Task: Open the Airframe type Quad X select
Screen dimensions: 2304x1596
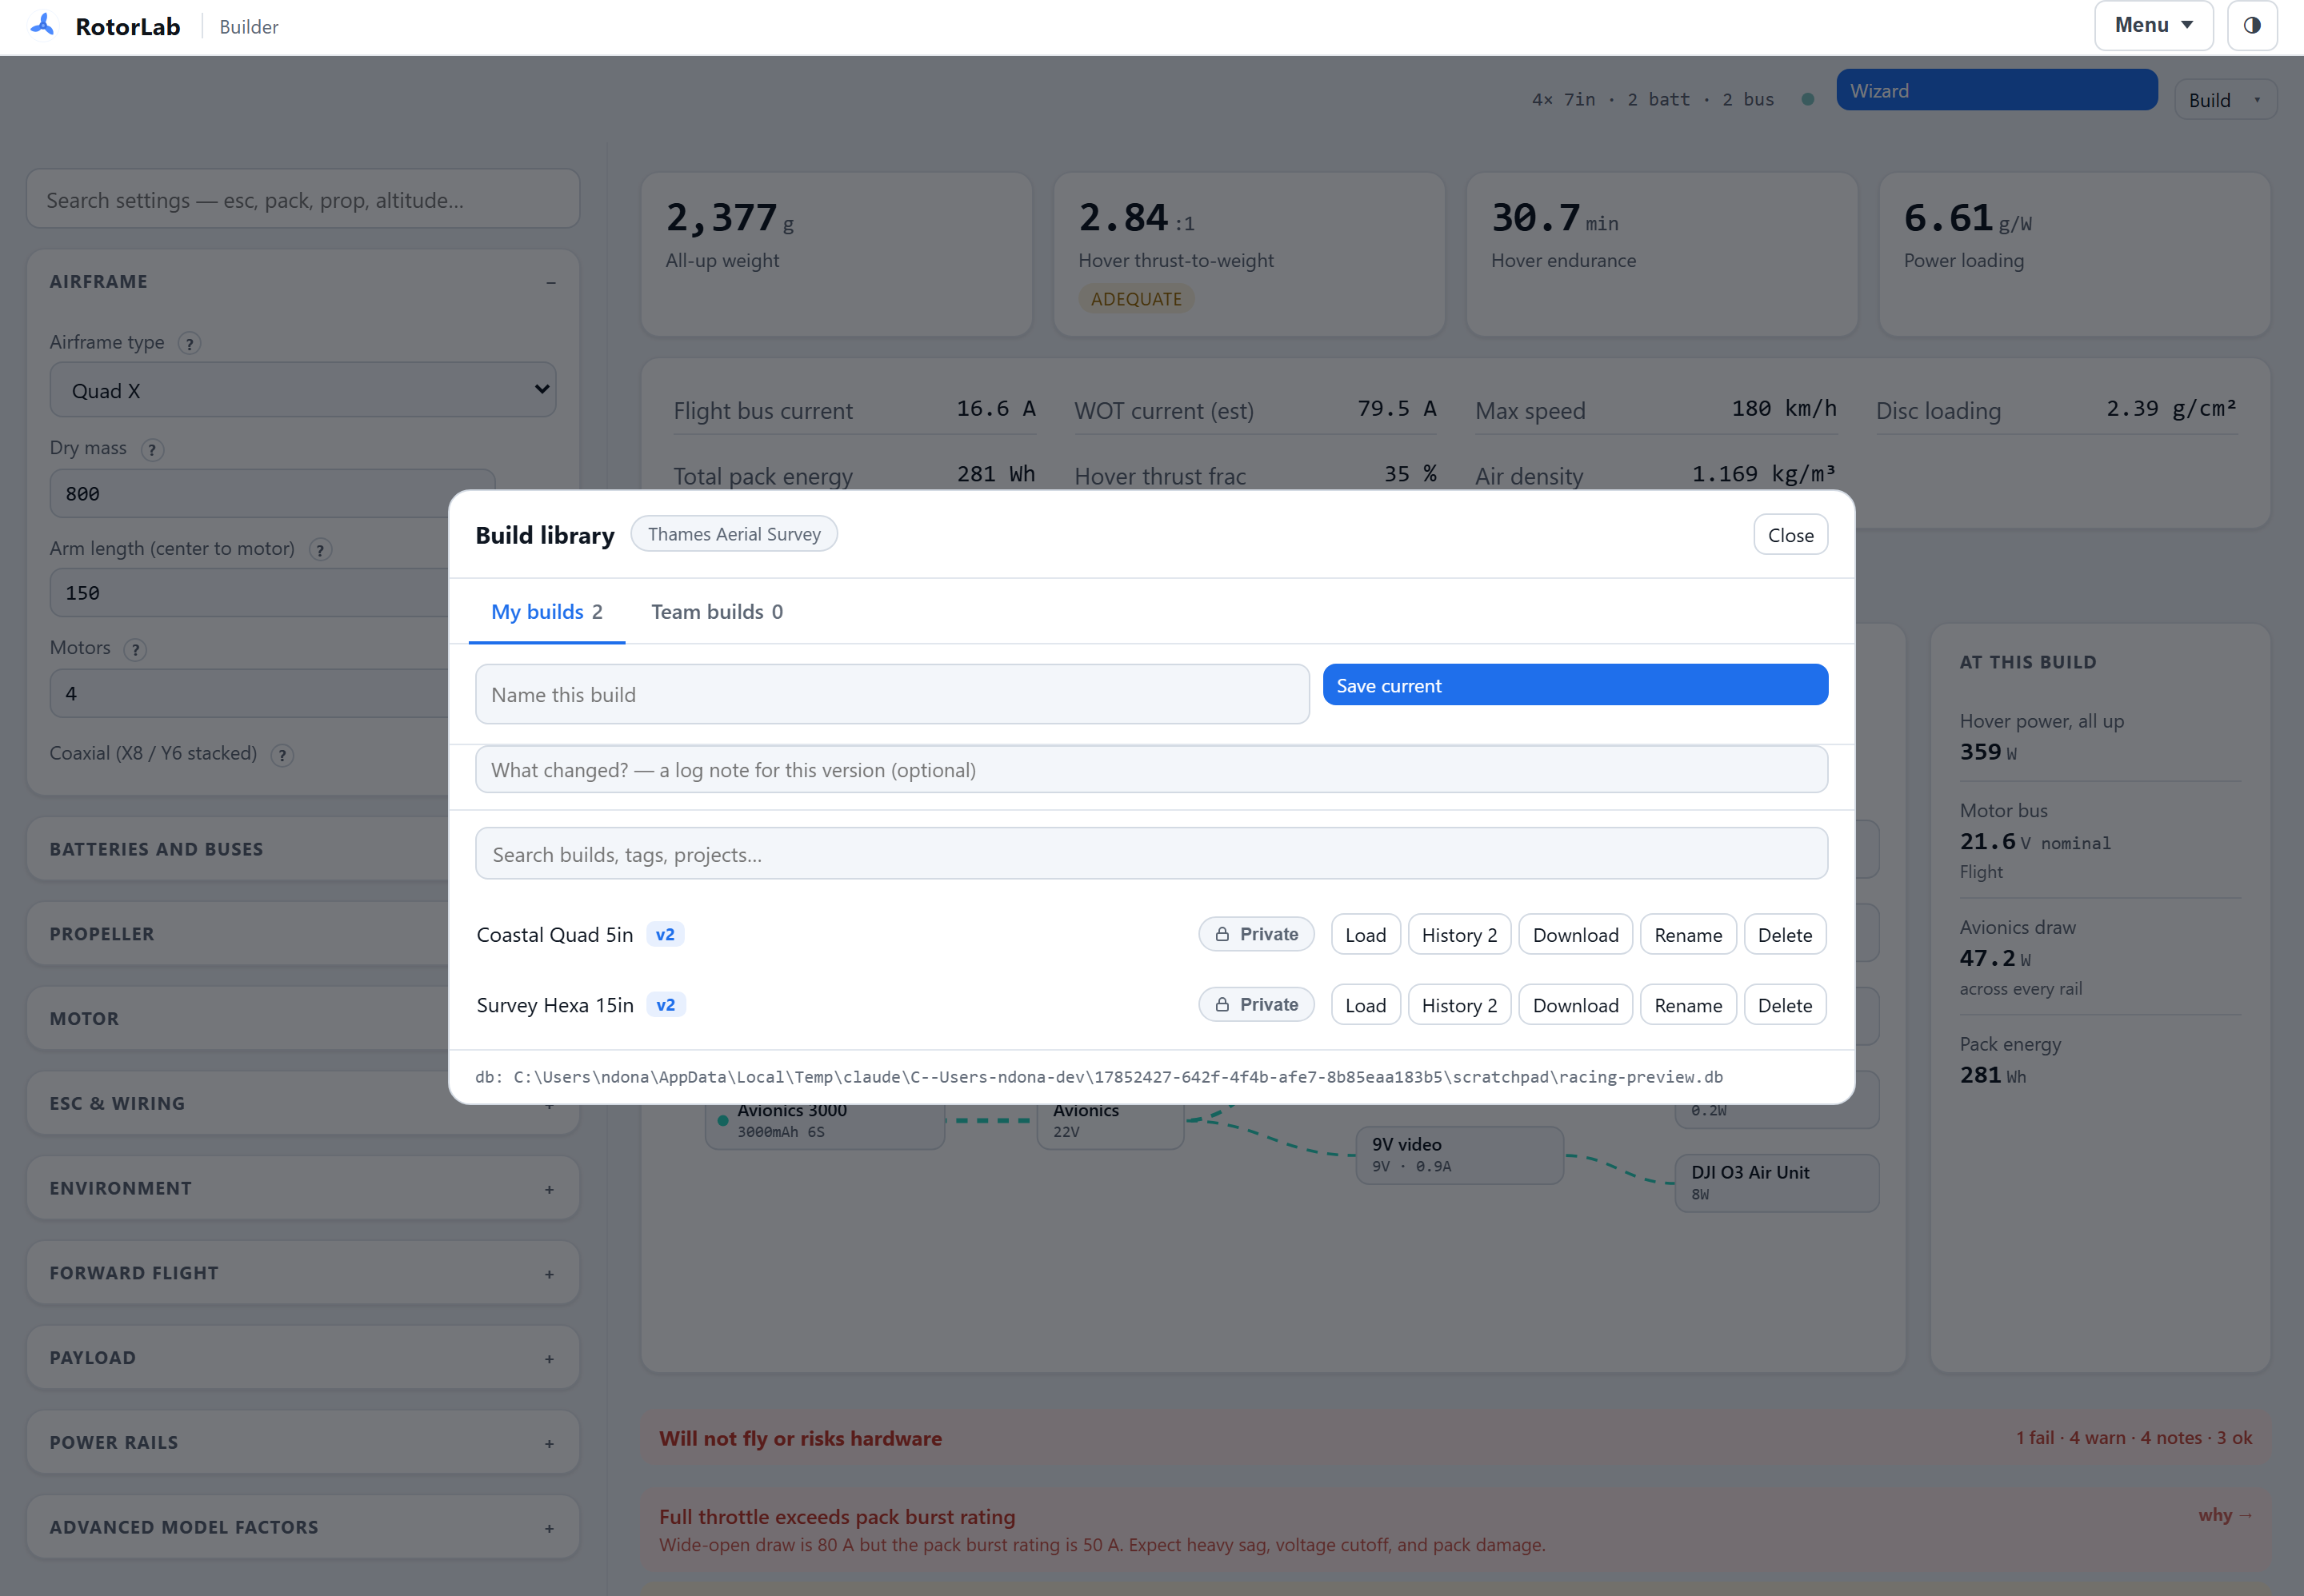Action: click(303, 390)
